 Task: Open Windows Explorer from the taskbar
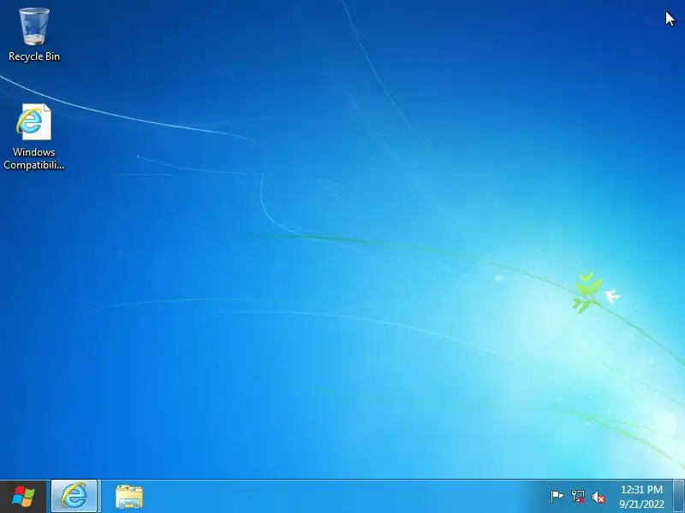coord(129,497)
